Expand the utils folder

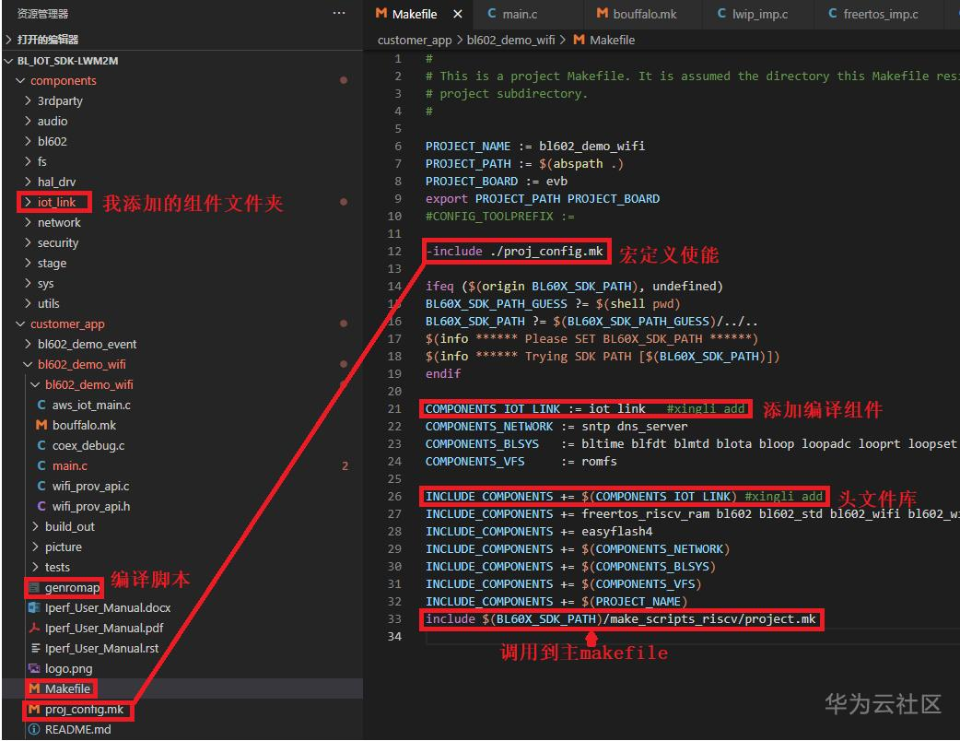point(48,304)
